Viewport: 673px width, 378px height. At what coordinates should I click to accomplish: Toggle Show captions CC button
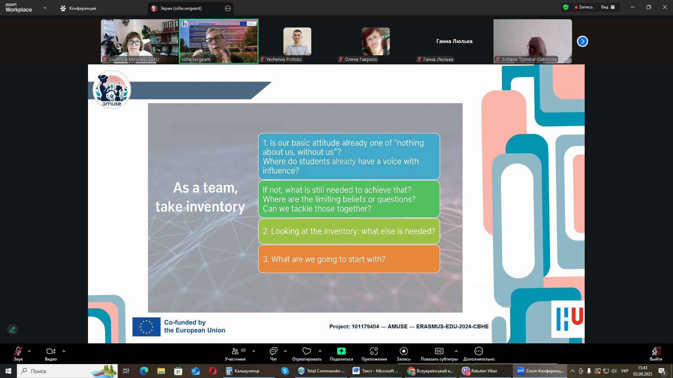point(439,351)
